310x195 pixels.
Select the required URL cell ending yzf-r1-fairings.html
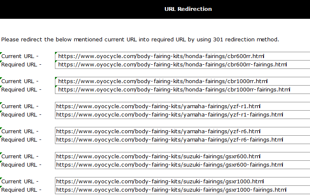pyautogui.click(x=182, y=114)
